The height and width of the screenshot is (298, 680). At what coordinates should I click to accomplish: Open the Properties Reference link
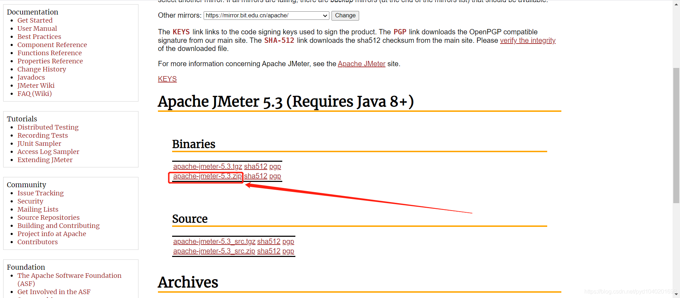tap(50, 61)
